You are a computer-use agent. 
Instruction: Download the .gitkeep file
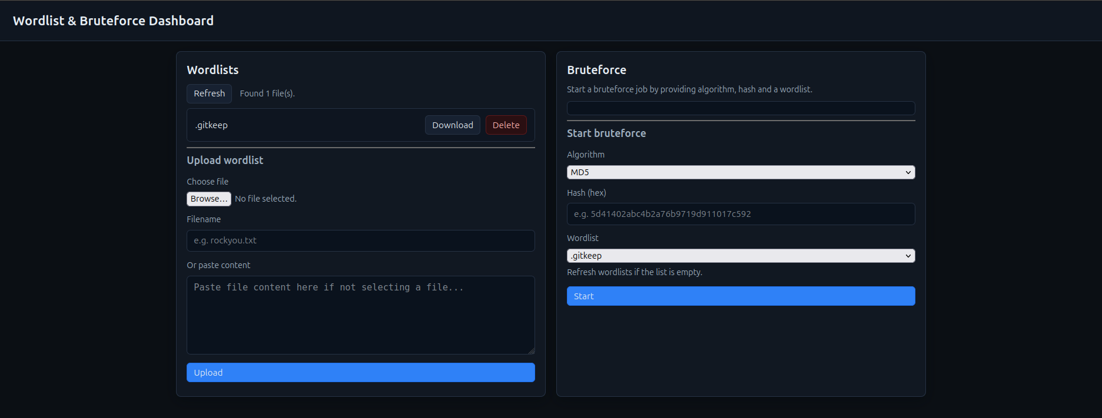[452, 125]
